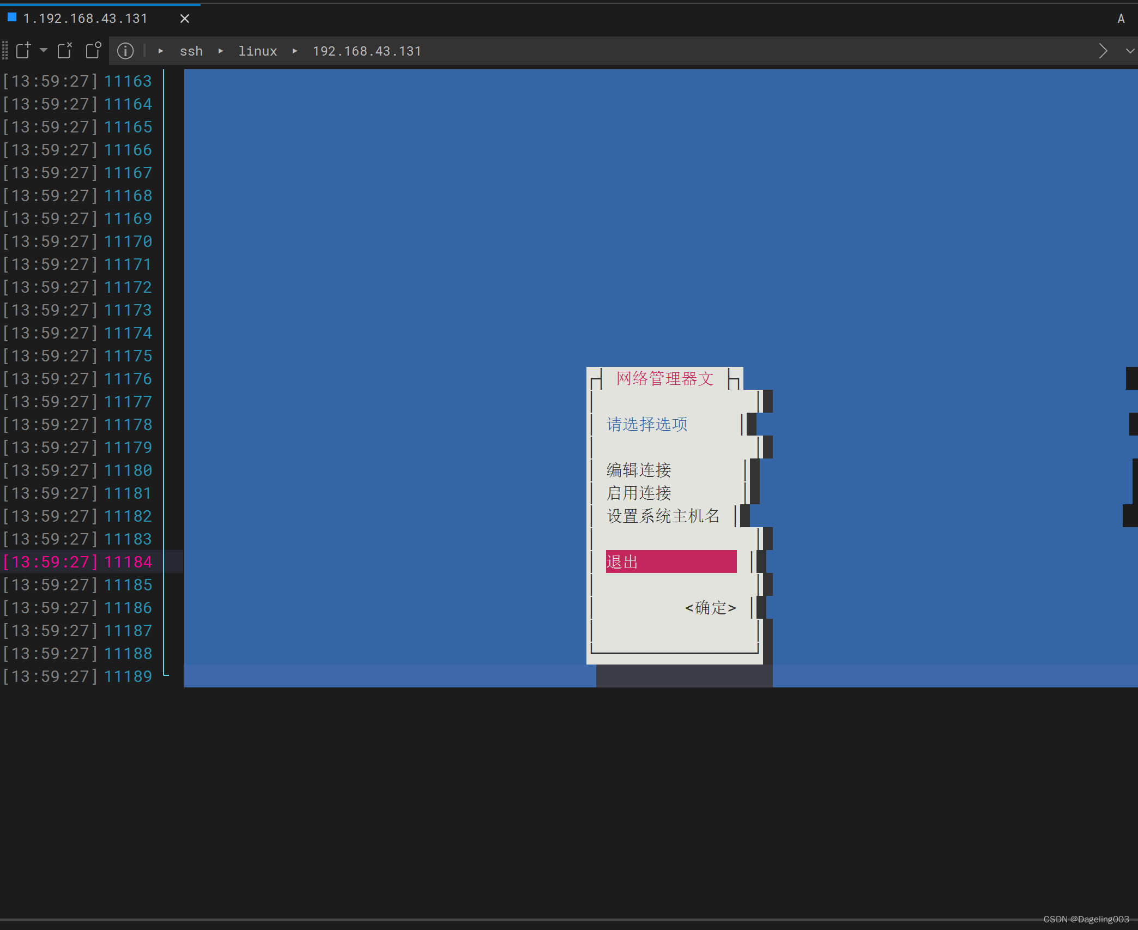Click the blue square tab status icon
Screen dimensions: 1138x930
(x=12, y=17)
